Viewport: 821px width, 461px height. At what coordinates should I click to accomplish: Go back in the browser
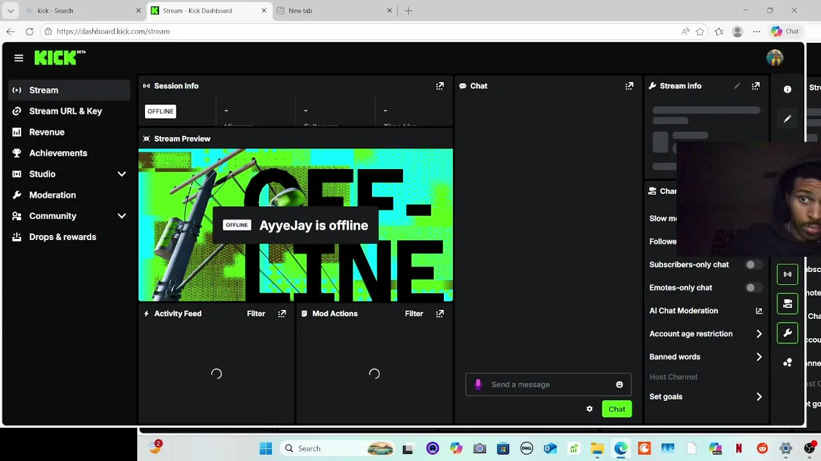10,31
